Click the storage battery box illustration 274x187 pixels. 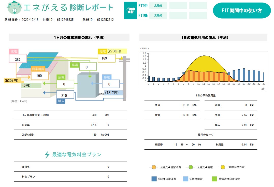point(88,85)
